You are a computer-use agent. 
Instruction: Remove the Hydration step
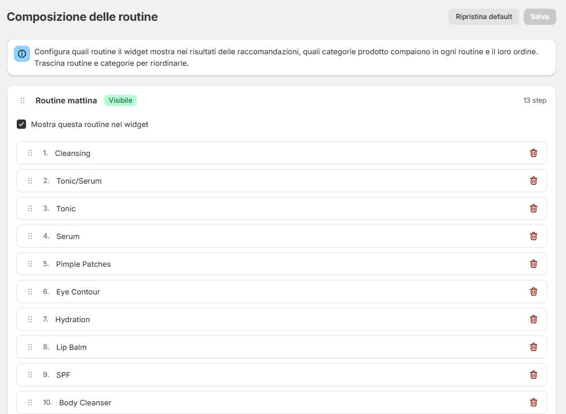534,319
